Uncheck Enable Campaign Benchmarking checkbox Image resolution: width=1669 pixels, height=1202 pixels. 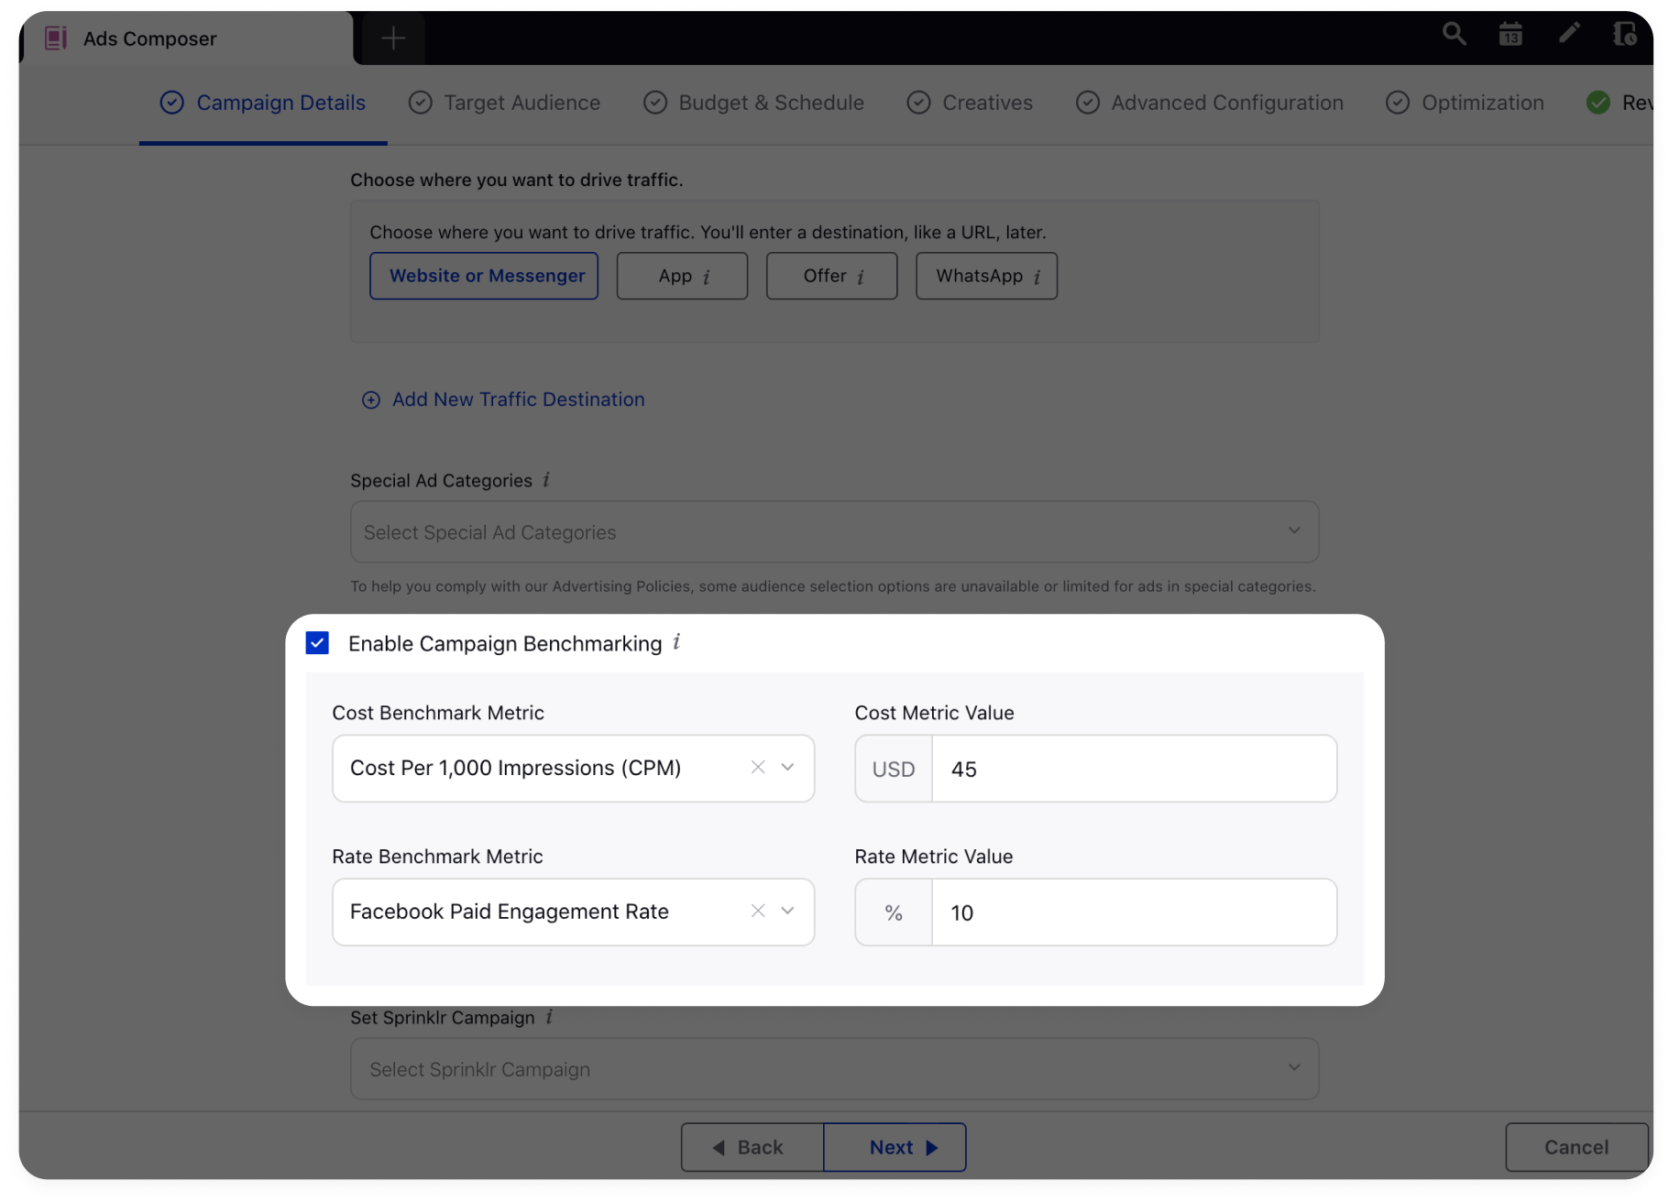(317, 643)
